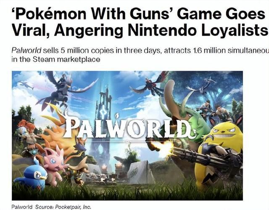Click the PALWORLD logo in the image
Screen dimensions: 269x210
point(129,128)
